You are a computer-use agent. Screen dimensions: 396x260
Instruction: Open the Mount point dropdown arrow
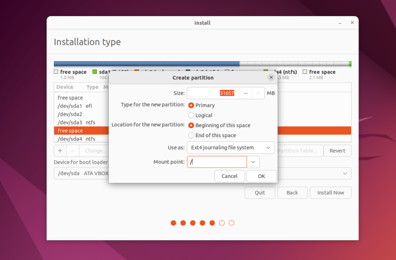tap(253, 162)
